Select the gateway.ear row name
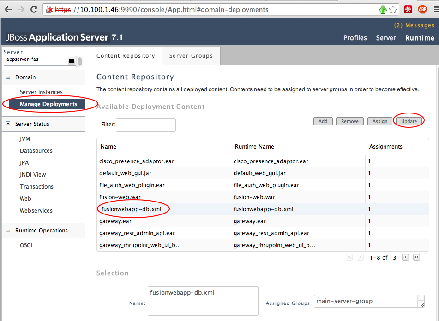439x321 pixels. click(115, 221)
